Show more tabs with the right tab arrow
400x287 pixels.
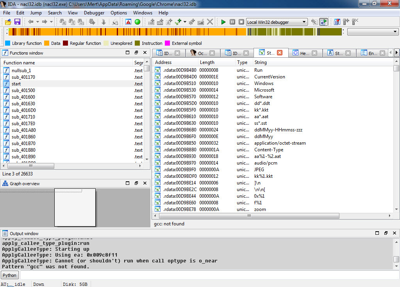tap(396, 53)
